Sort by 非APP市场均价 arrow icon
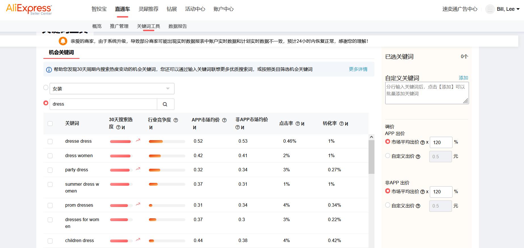Screen dimensions: 524x248 point(243,127)
